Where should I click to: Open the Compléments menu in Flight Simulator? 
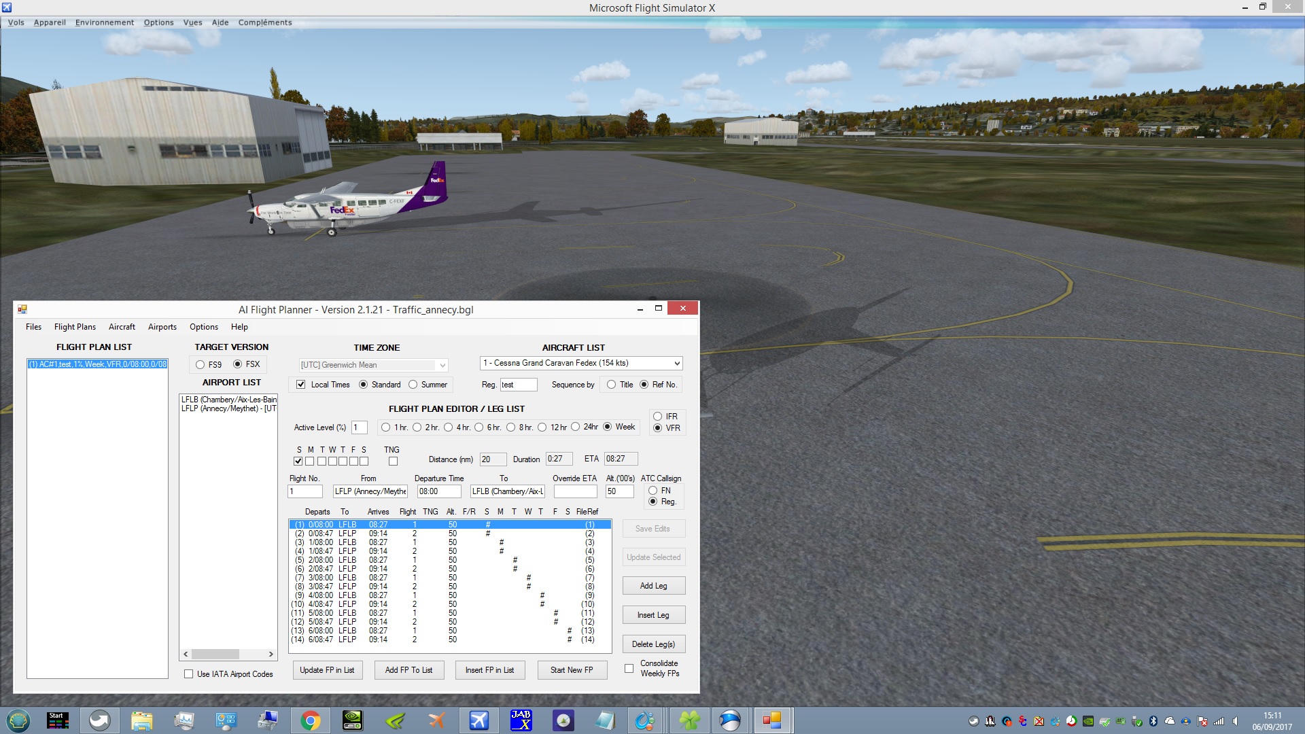click(265, 22)
